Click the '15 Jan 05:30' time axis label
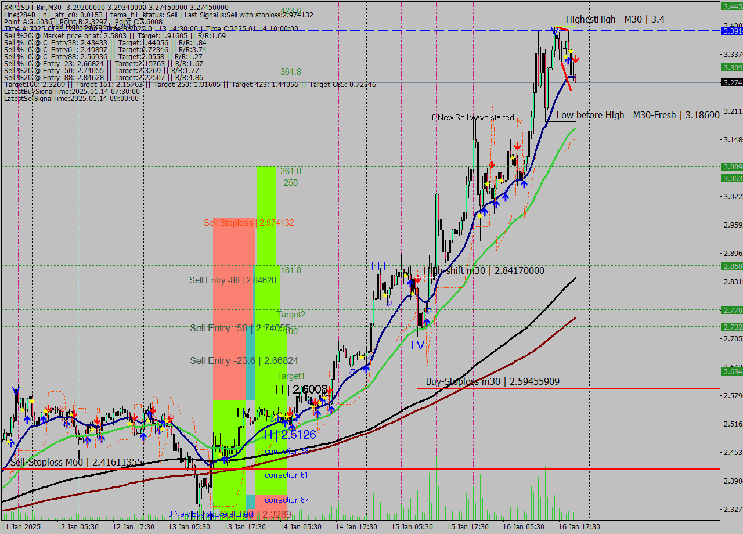 point(412,527)
